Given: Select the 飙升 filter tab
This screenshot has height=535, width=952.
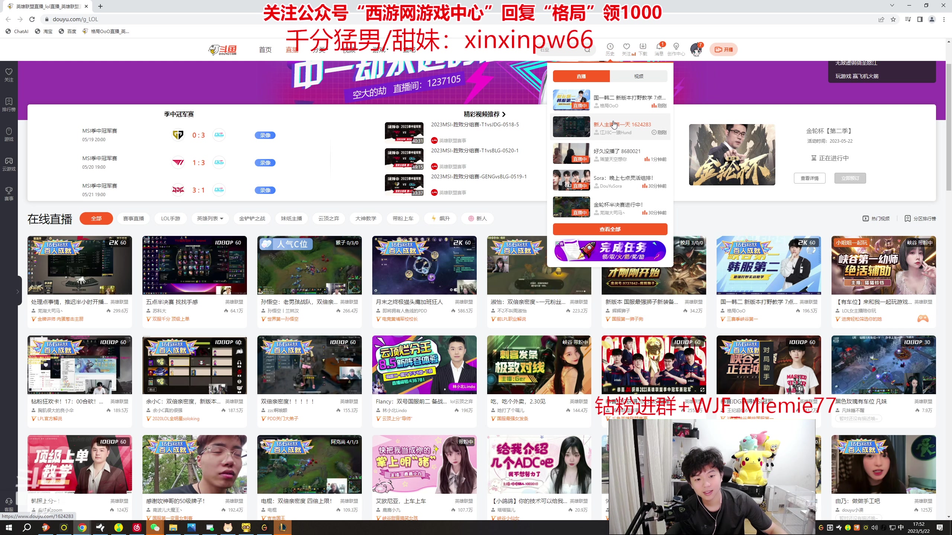Looking at the screenshot, I should (x=440, y=218).
